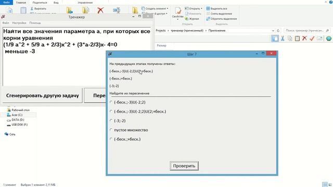Switch to Главная ribbon tab
The image size is (333, 187).
pyautogui.click(x=21, y=3)
